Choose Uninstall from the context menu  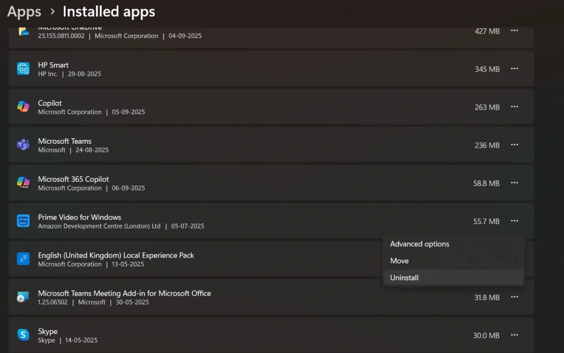coord(454,278)
